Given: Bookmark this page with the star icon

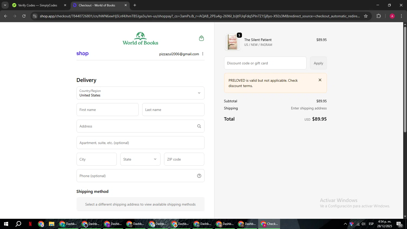Looking at the screenshot, I should pos(366,16).
